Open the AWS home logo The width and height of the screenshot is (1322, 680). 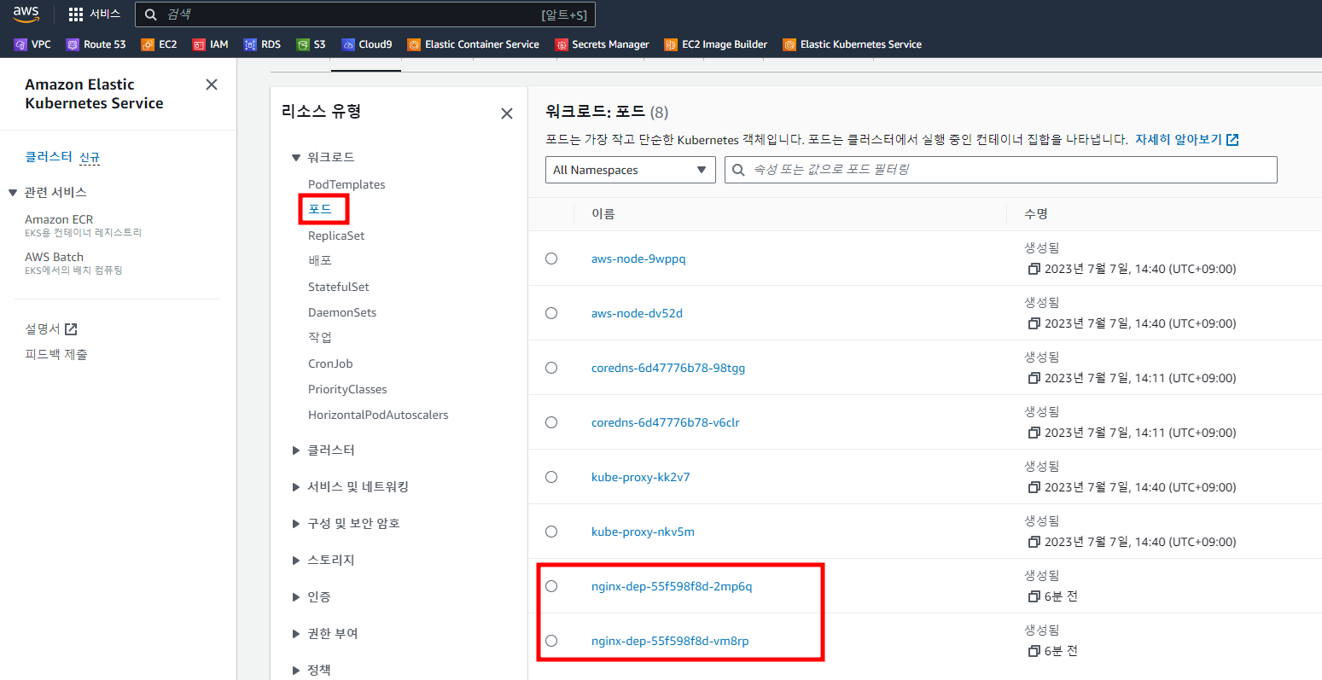(x=26, y=14)
